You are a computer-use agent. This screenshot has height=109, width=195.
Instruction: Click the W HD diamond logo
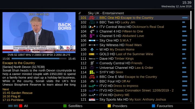point(92,50)
